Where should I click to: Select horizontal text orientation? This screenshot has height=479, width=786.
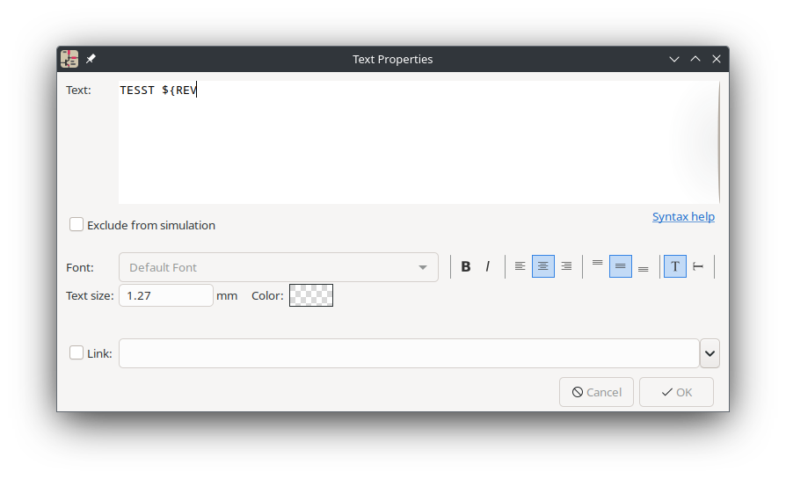click(674, 266)
